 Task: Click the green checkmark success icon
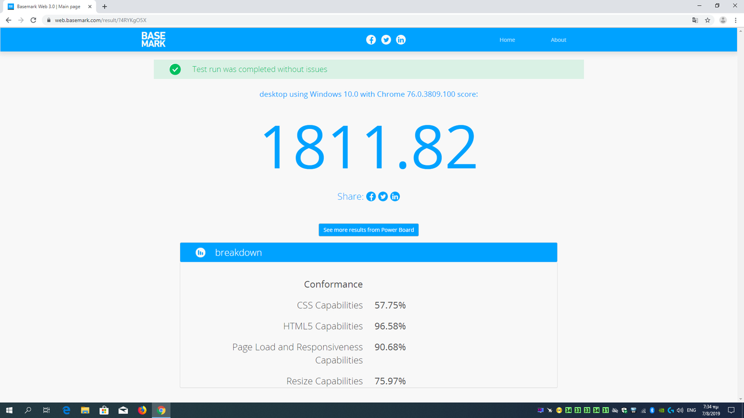pyautogui.click(x=175, y=69)
